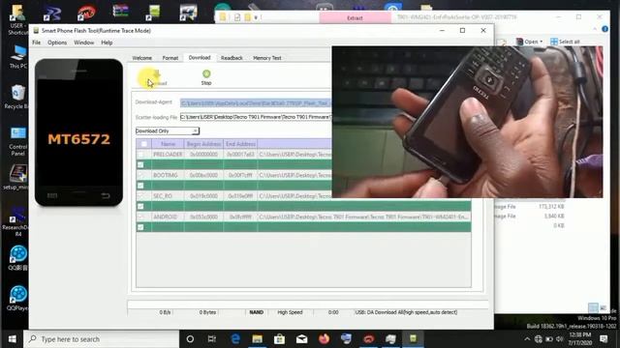Click the End Address column header

(240, 144)
